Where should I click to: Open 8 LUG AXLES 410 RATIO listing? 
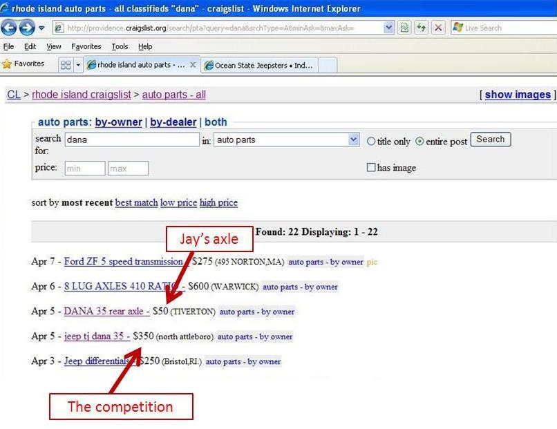(121, 287)
